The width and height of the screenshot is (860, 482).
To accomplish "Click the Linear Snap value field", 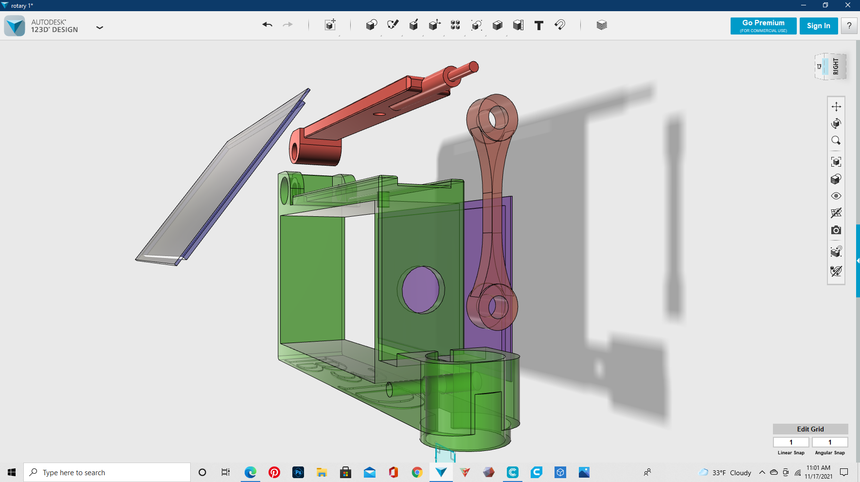I will [791, 442].
